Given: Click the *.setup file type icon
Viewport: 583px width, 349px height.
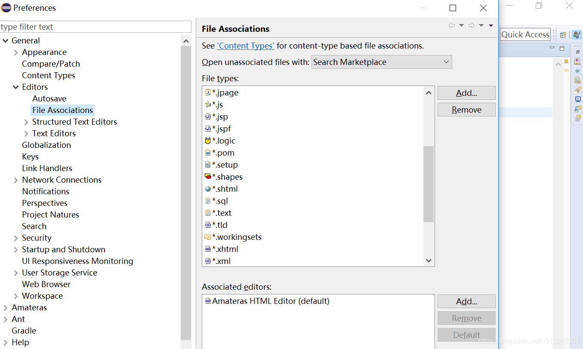Looking at the screenshot, I should coord(208,165).
